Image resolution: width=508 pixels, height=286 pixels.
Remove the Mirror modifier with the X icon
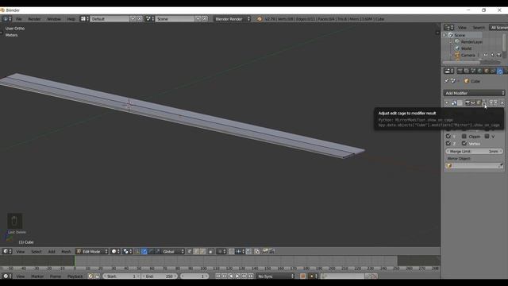pos(502,103)
